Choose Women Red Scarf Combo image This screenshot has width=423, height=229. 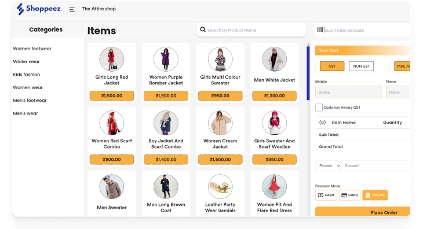pyautogui.click(x=112, y=123)
